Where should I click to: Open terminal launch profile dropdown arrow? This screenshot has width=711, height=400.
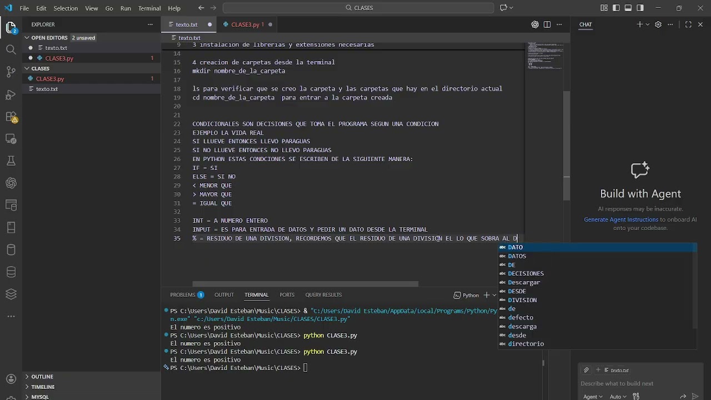point(494,295)
